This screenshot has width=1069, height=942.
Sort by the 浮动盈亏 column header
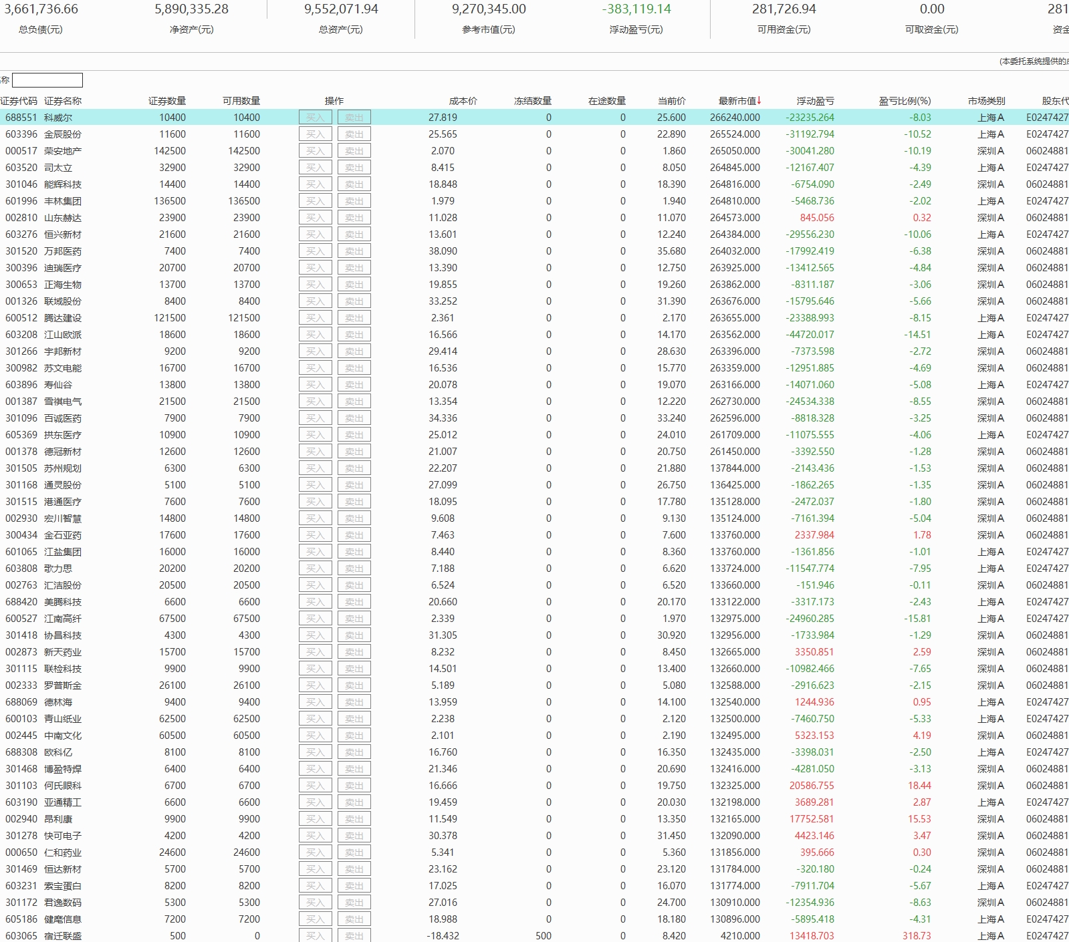tap(815, 101)
